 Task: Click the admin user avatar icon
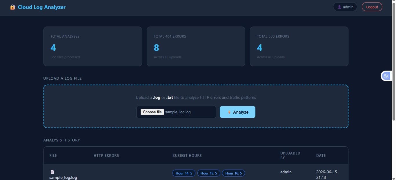click(339, 7)
